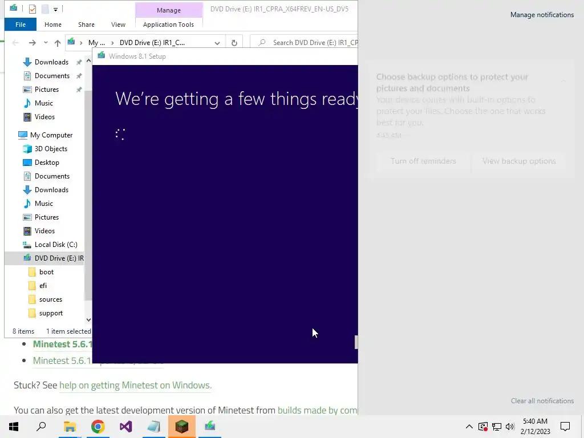Viewport: 584px width, 438px height.
Task: Open Music under Quick access
Action: pos(43,103)
